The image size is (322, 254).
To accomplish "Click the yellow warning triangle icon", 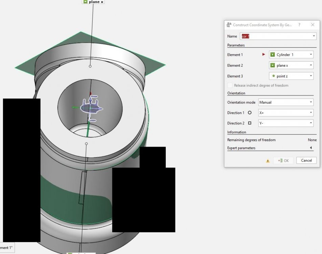I will pyautogui.click(x=268, y=161).
